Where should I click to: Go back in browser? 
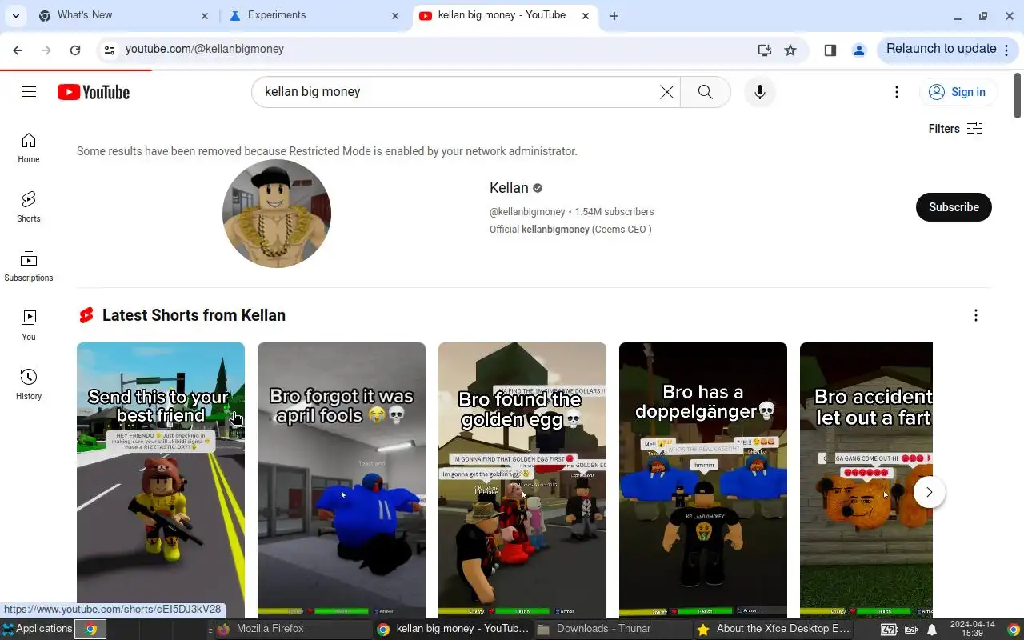tap(18, 50)
